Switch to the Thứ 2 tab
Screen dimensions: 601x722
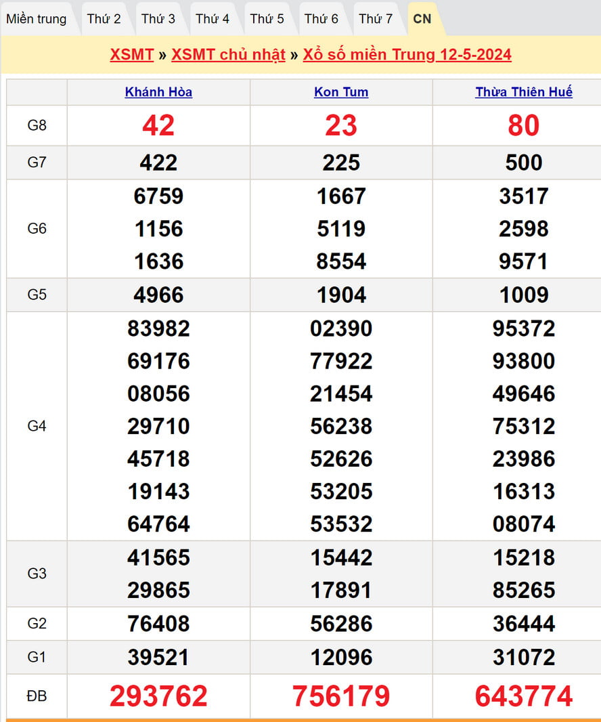(104, 19)
